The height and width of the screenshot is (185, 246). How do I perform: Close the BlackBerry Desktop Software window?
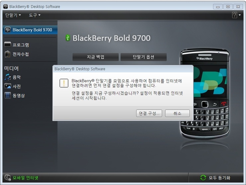point(238,7)
